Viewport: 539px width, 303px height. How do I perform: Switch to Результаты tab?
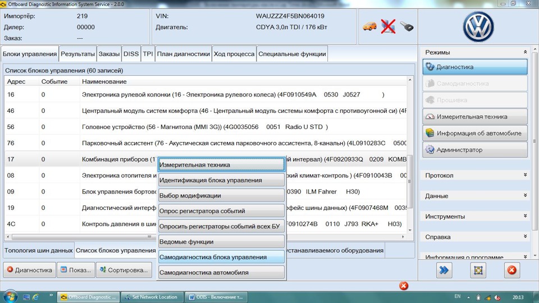point(77,54)
